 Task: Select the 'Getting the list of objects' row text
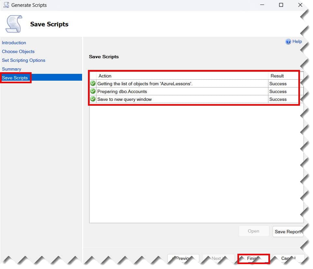click(145, 84)
